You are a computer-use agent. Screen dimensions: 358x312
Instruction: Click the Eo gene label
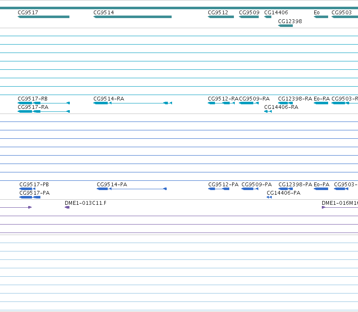pyautogui.click(x=317, y=13)
